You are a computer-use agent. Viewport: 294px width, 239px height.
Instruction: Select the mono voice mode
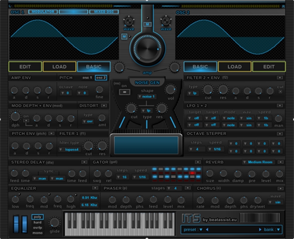click(x=37, y=232)
